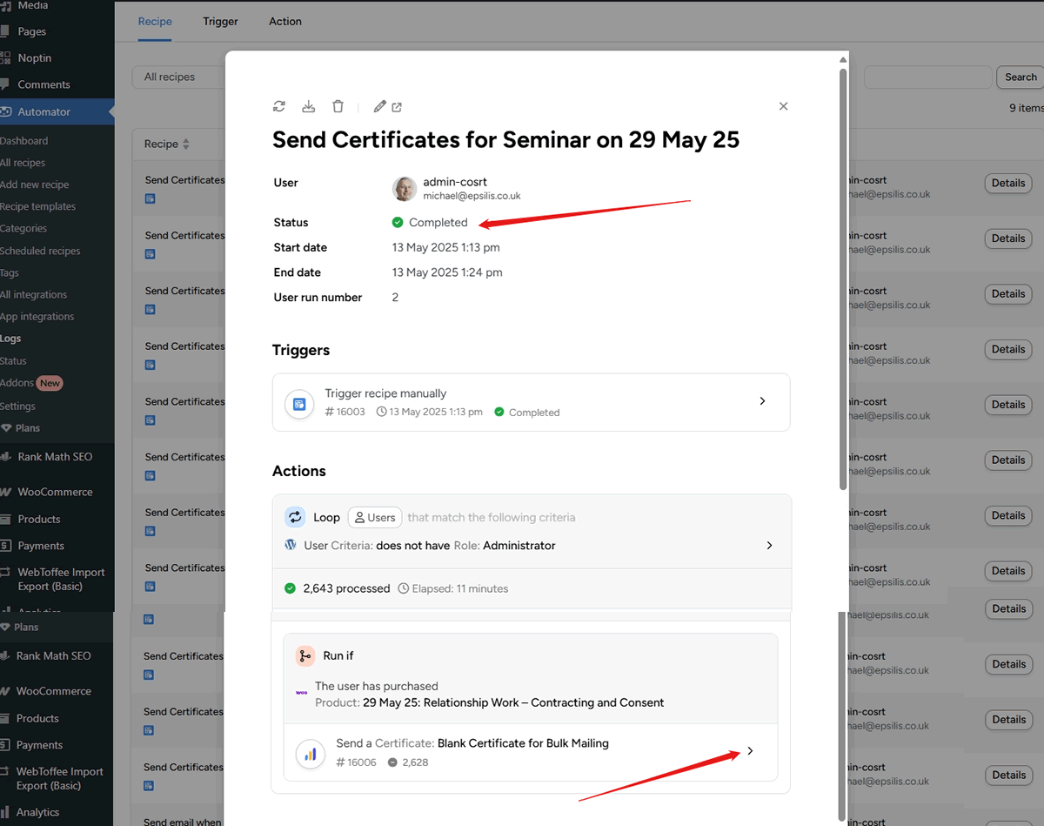Click the manual trigger recipe icon
Image resolution: width=1044 pixels, height=826 pixels.
[299, 404]
